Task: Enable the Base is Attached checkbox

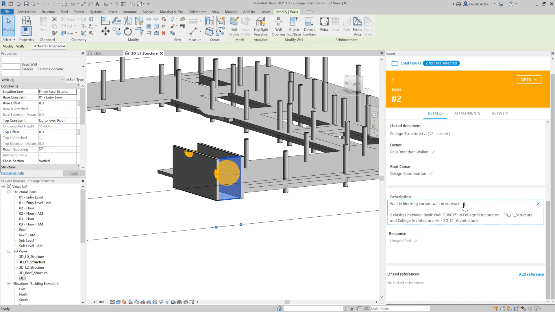Action: 41,109
